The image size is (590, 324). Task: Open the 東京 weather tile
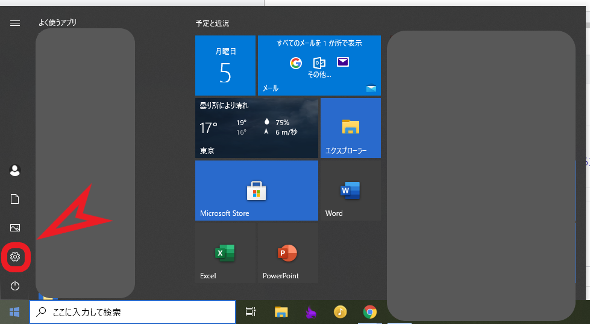(x=257, y=128)
